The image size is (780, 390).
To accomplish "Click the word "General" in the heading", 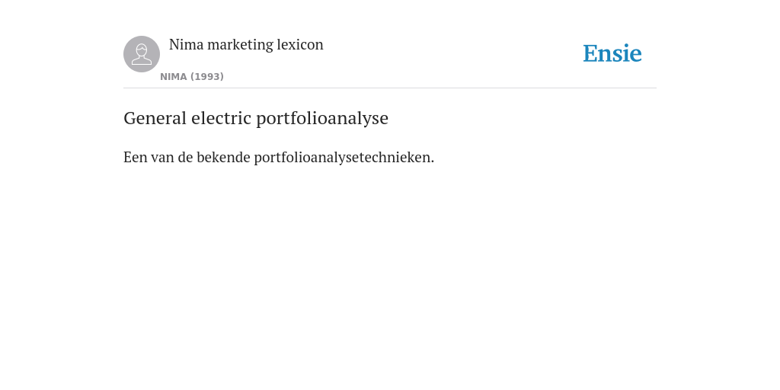I will [155, 118].
